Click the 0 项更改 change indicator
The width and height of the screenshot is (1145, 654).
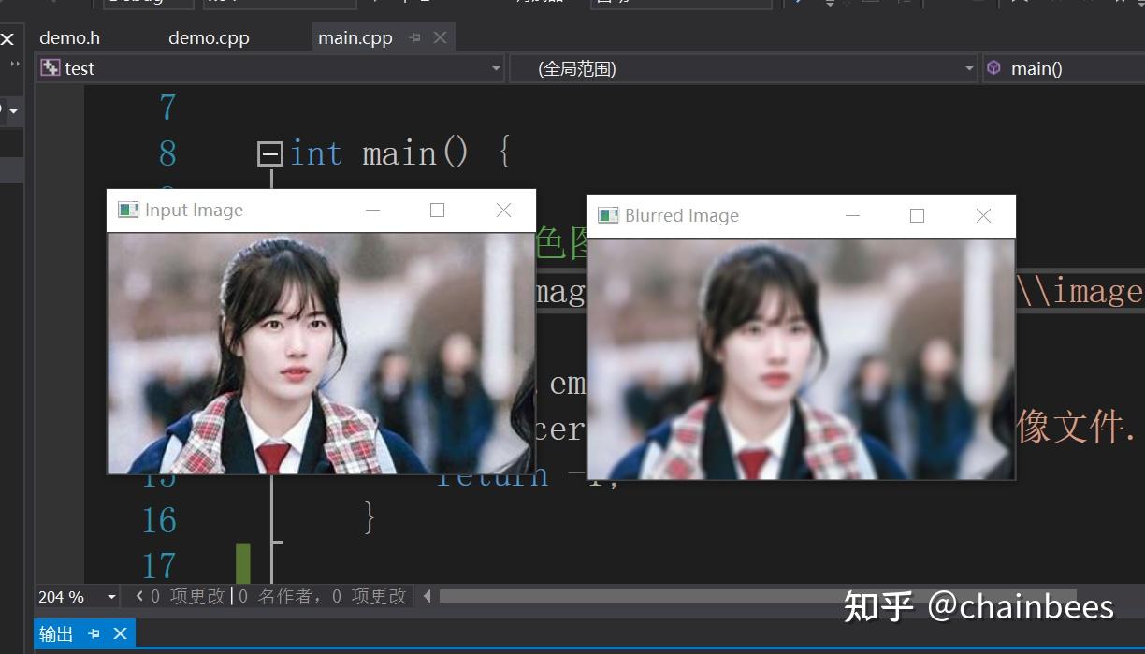click(188, 596)
